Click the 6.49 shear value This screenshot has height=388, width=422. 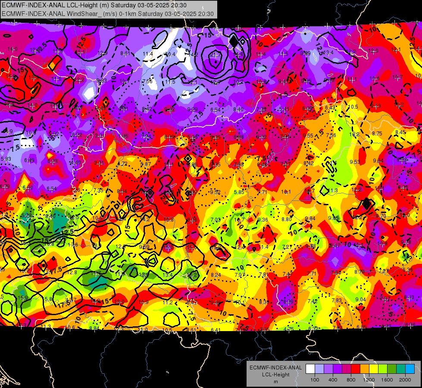(29, 160)
